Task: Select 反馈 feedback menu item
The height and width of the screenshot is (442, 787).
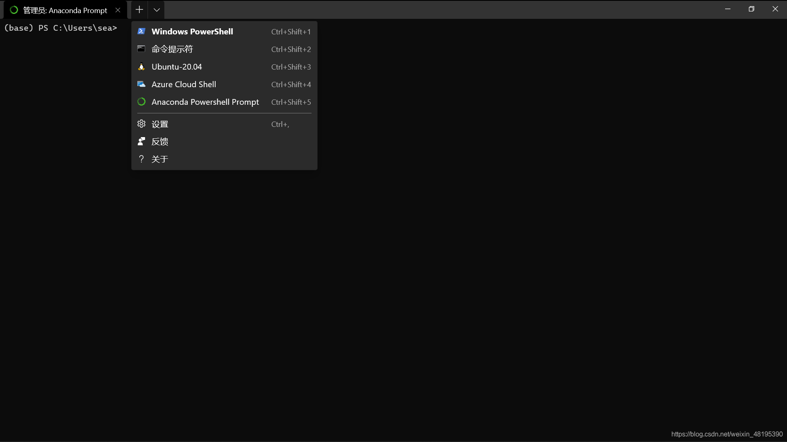Action: pos(160,142)
